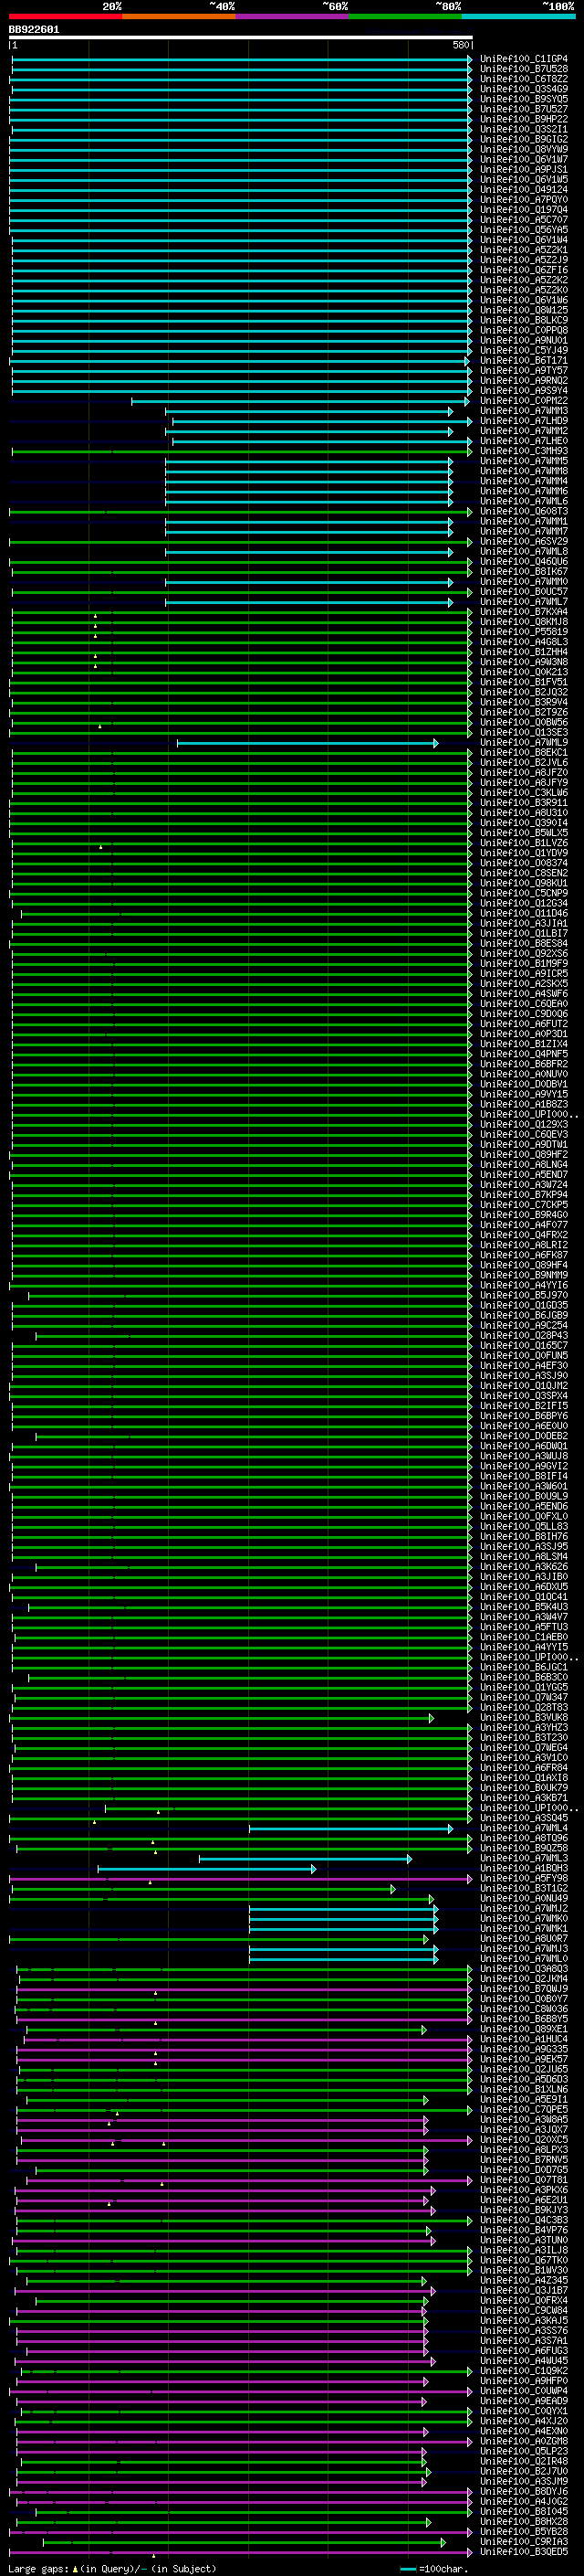Select label UniRef100_Q8W125
This screenshot has height=2576, width=584.
coord(523,310)
